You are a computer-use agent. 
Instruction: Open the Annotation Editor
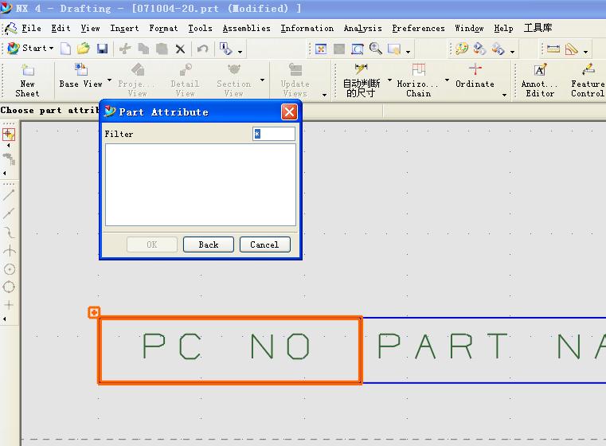pos(540,80)
